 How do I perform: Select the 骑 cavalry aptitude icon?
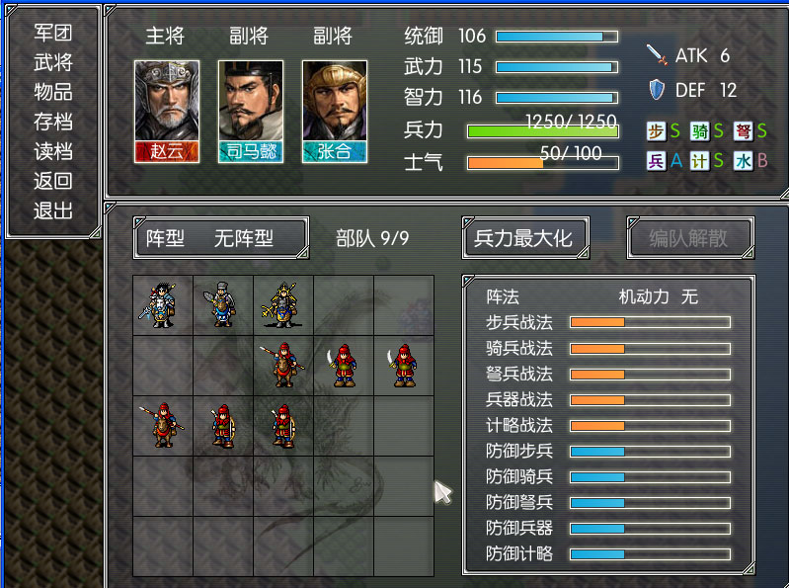pyautogui.click(x=699, y=131)
